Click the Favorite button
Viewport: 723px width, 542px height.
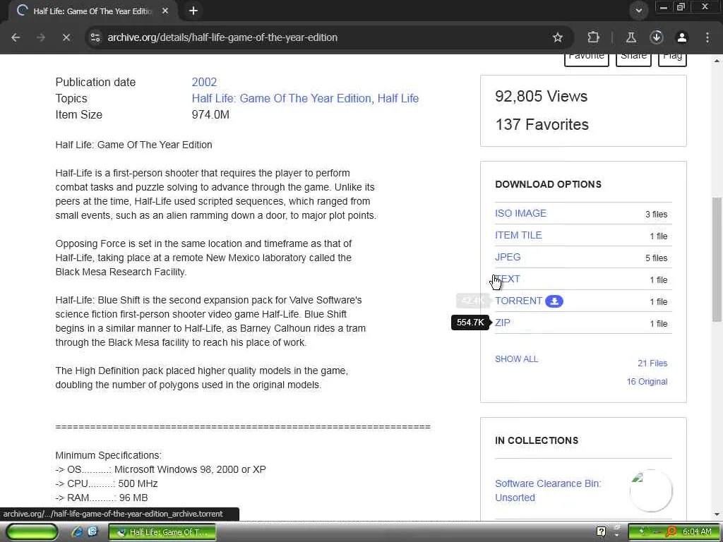click(587, 58)
